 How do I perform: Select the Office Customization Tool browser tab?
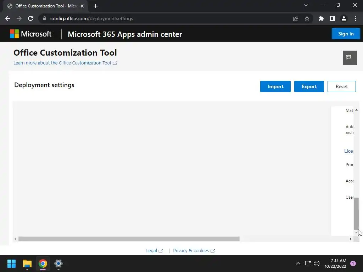click(x=45, y=6)
